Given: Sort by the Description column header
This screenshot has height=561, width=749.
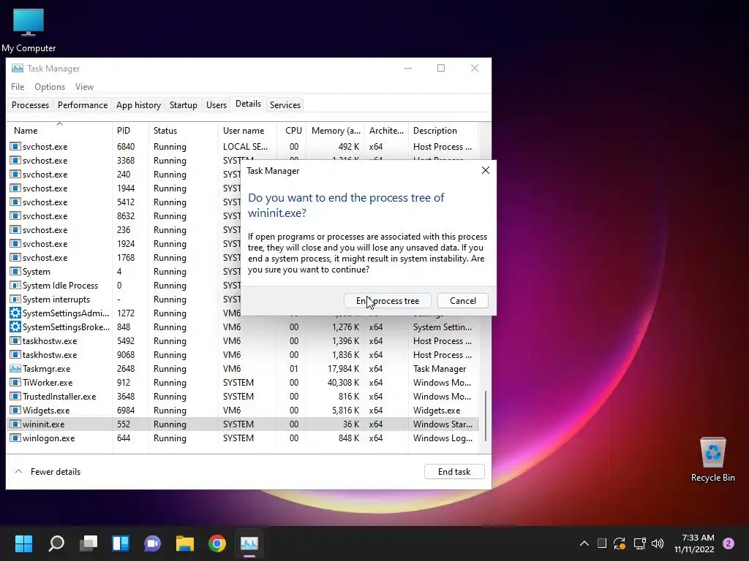Looking at the screenshot, I should [443, 131].
